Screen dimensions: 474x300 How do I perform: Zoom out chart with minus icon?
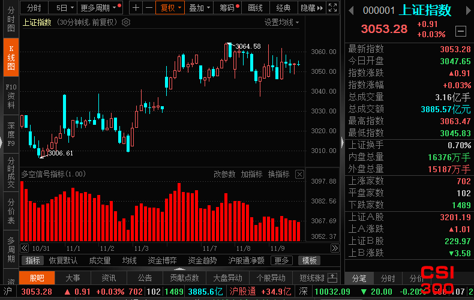pos(149,8)
